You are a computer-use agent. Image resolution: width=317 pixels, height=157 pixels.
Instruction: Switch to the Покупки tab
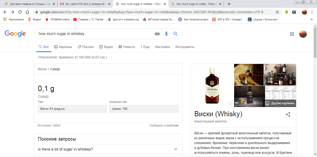tap(86, 47)
